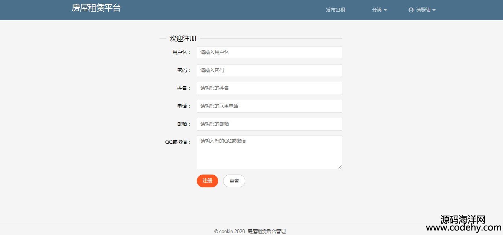
Task: Focus the 密码 input field
Action: (269, 71)
